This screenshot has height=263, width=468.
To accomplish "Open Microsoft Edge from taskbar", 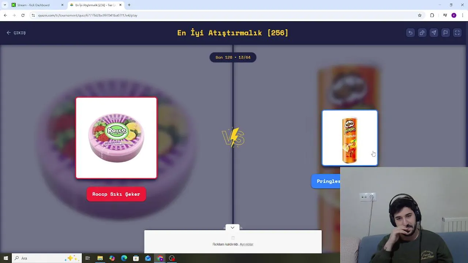I will point(124,258).
